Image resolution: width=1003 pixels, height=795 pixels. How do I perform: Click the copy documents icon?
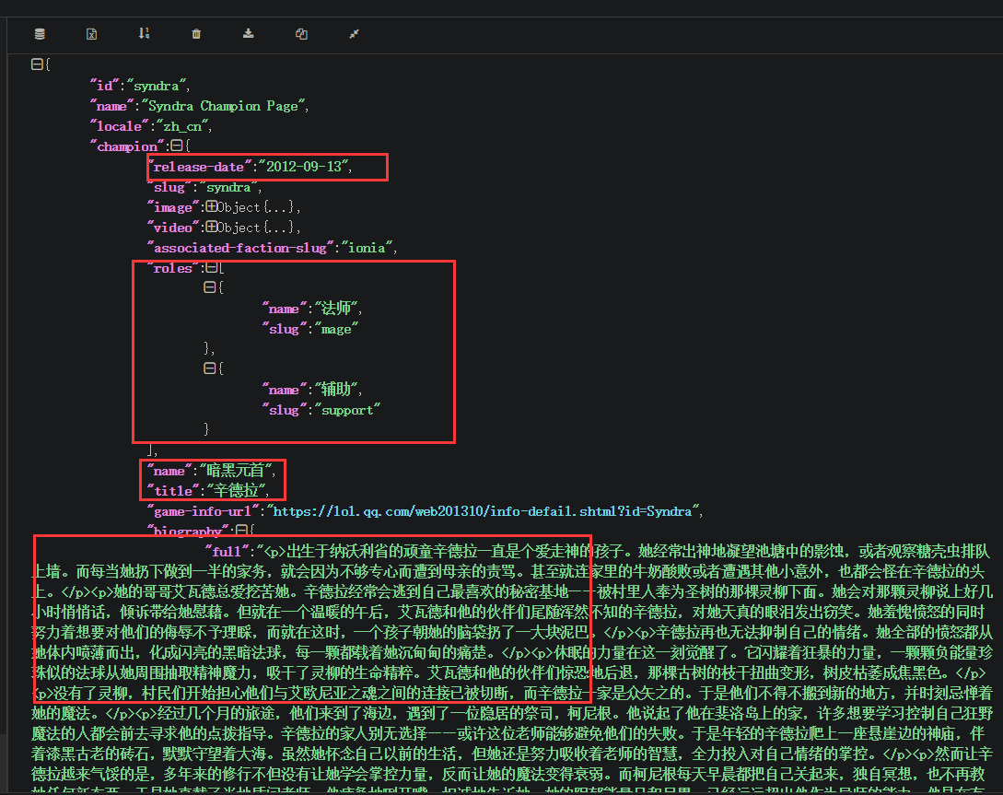[x=301, y=34]
